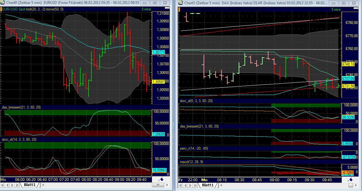Click the previous-sheet arrow icon in DAX window

tap(185, 185)
